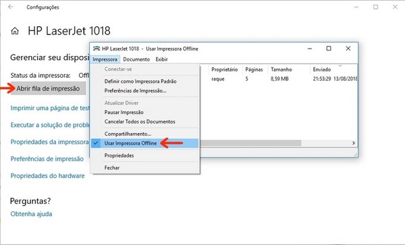Screen dimensions: 405x245
Task: Open the Exibir menu
Action: [x=162, y=59]
